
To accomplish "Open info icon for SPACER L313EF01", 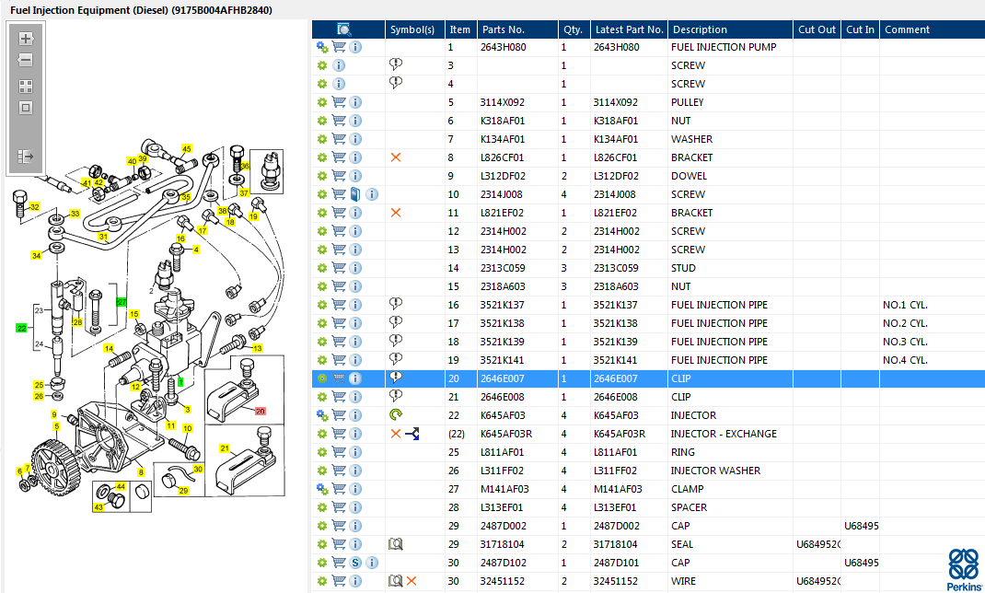I will pyautogui.click(x=355, y=507).
